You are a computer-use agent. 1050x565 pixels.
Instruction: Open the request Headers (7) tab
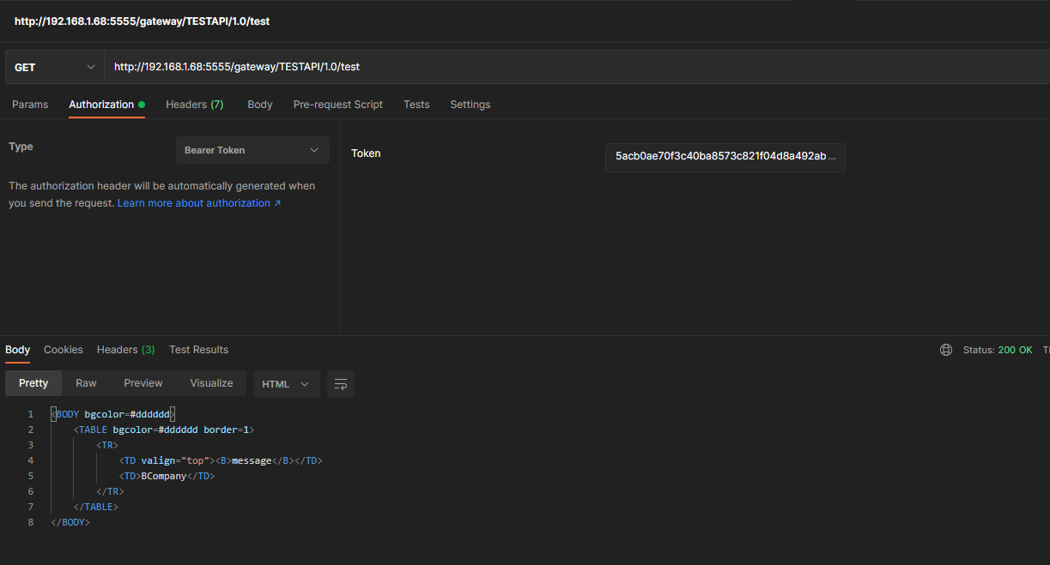coord(194,105)
